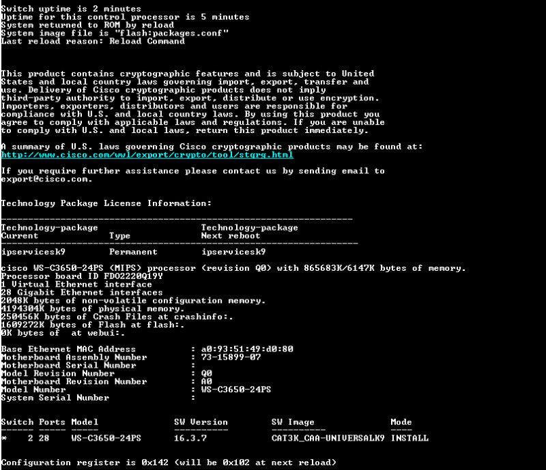Screen dimensions: 546x470
Task: Click the 'Last reload reason: Reload Command' line
Action: tap(93, 41)
